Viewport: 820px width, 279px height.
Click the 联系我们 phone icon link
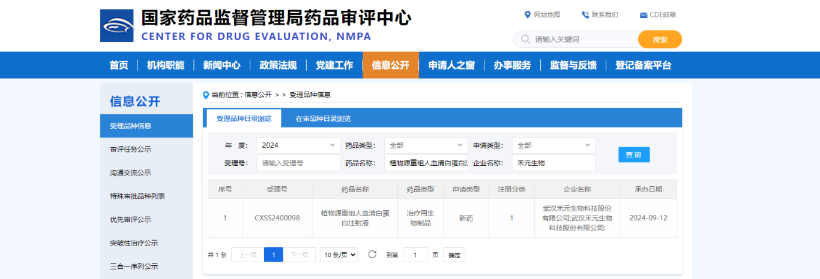585,15
